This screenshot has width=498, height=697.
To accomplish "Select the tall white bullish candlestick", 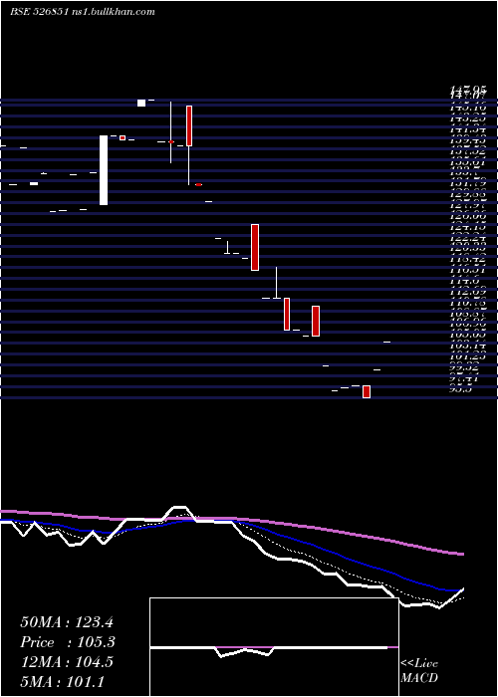I will click(104, 170).
